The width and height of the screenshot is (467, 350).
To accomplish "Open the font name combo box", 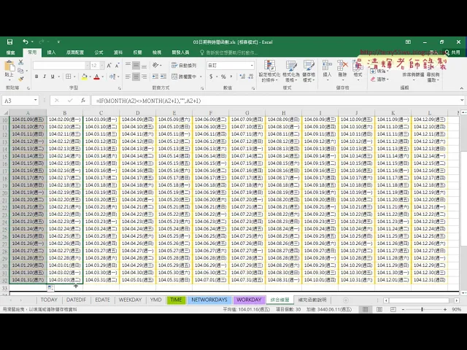I will 61,66.
